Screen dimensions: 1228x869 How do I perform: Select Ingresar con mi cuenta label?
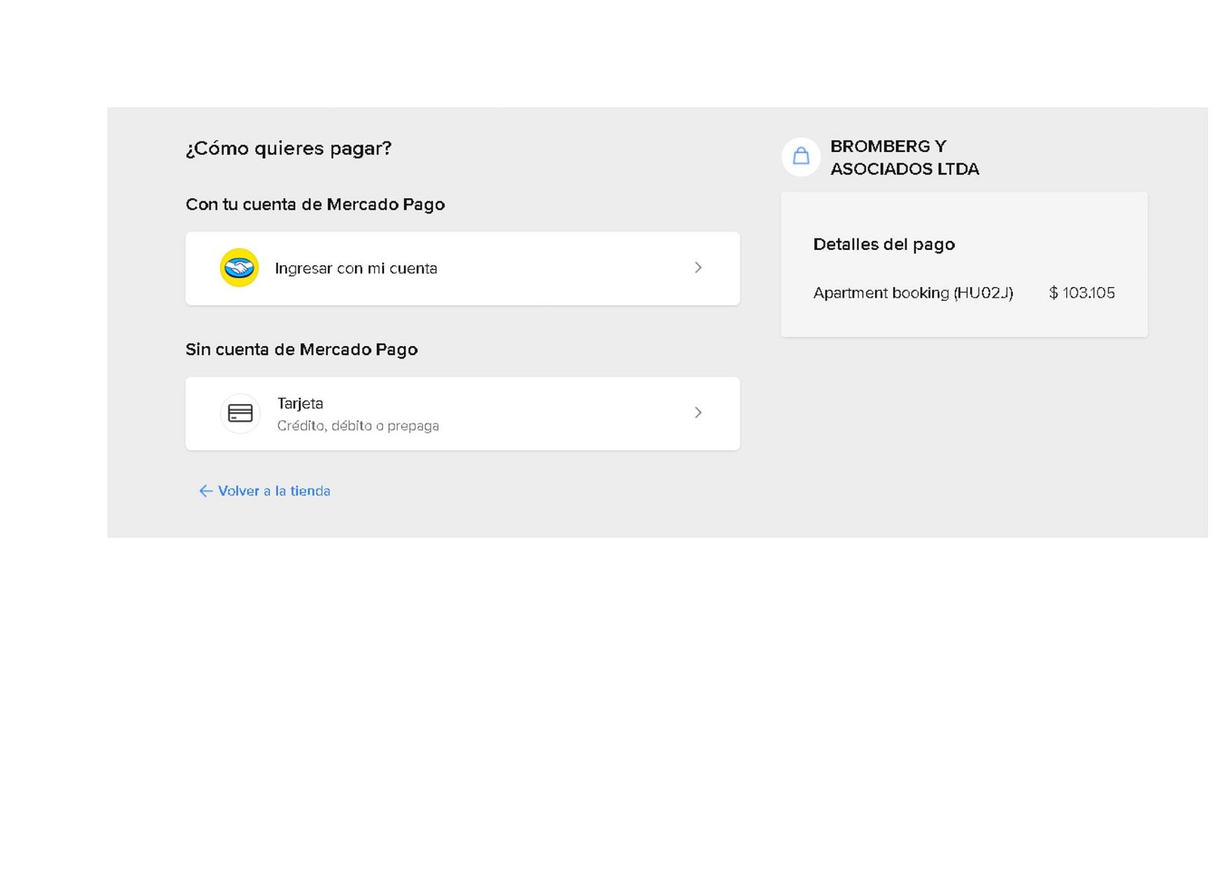[x=356, y=269]
